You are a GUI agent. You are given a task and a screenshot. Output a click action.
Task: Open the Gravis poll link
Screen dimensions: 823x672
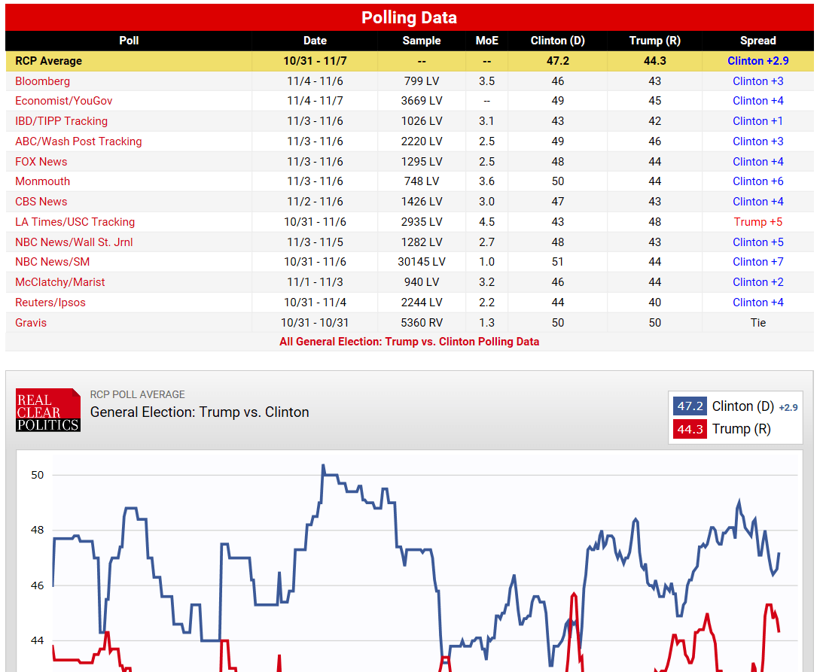tap(31, 323)
